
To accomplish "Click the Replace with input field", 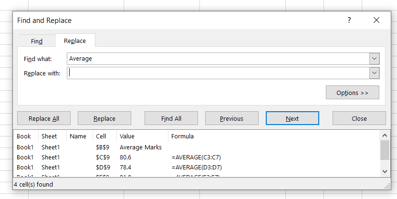I will (218, 73).
